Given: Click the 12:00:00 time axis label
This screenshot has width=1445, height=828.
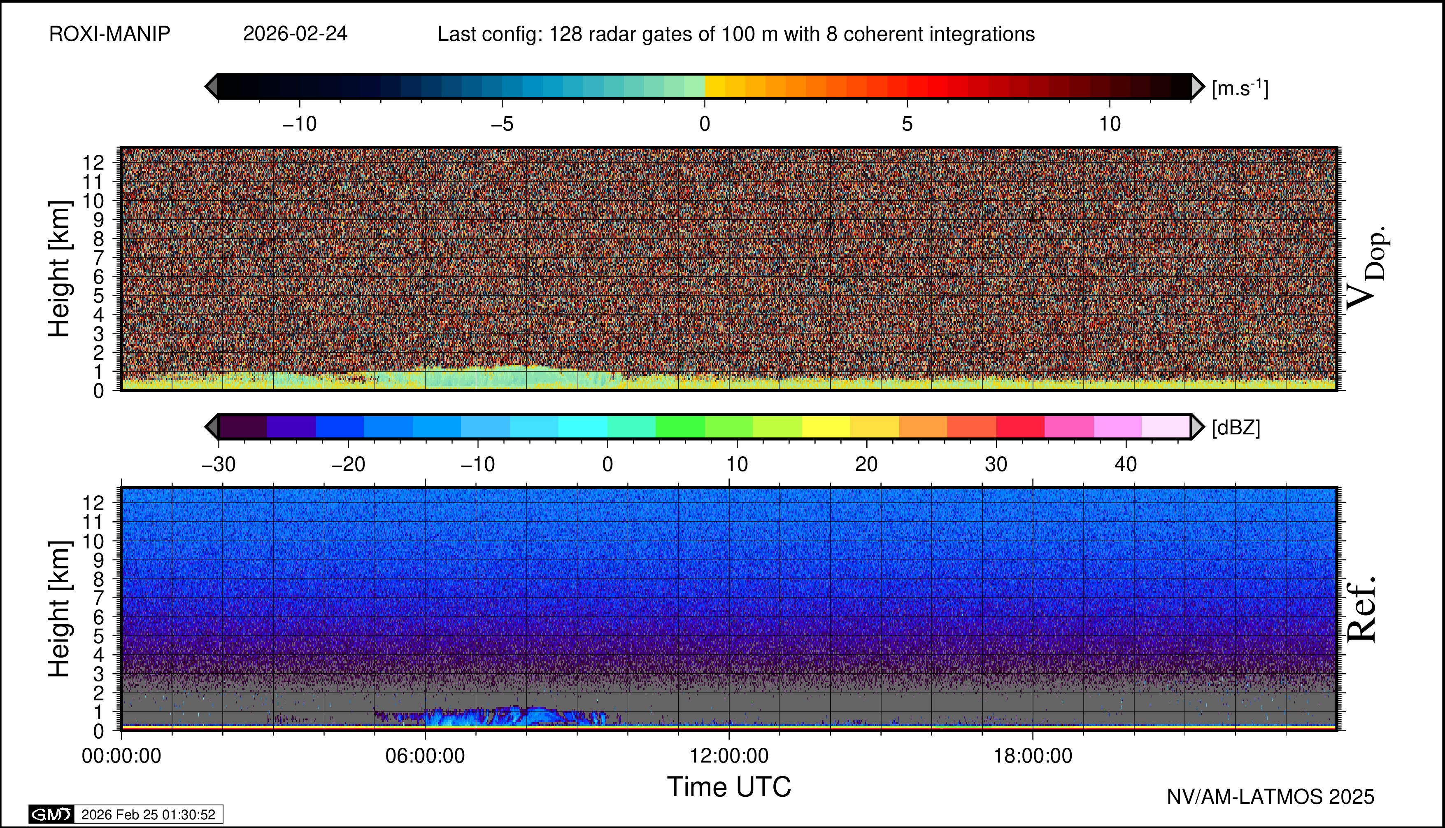Looking at the screenshot, I should coord(729,756).
